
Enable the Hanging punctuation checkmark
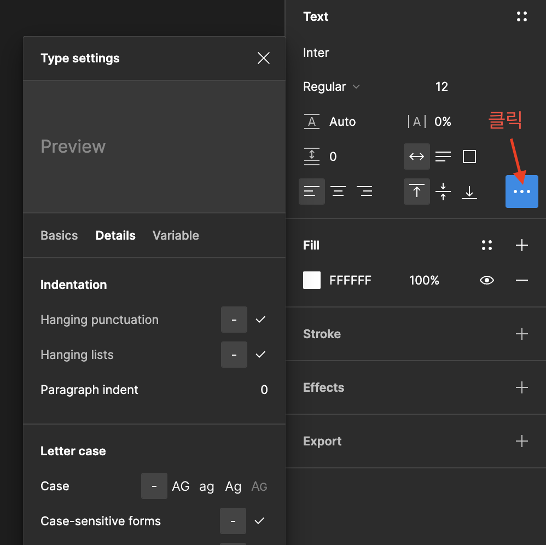click(261, 320)
